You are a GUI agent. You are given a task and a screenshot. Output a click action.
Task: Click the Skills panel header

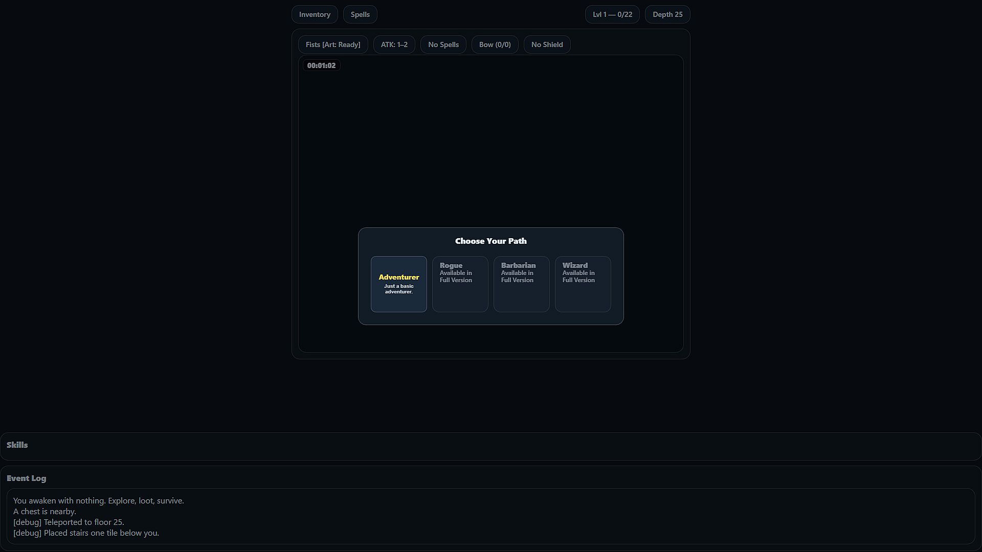(17, 445)
